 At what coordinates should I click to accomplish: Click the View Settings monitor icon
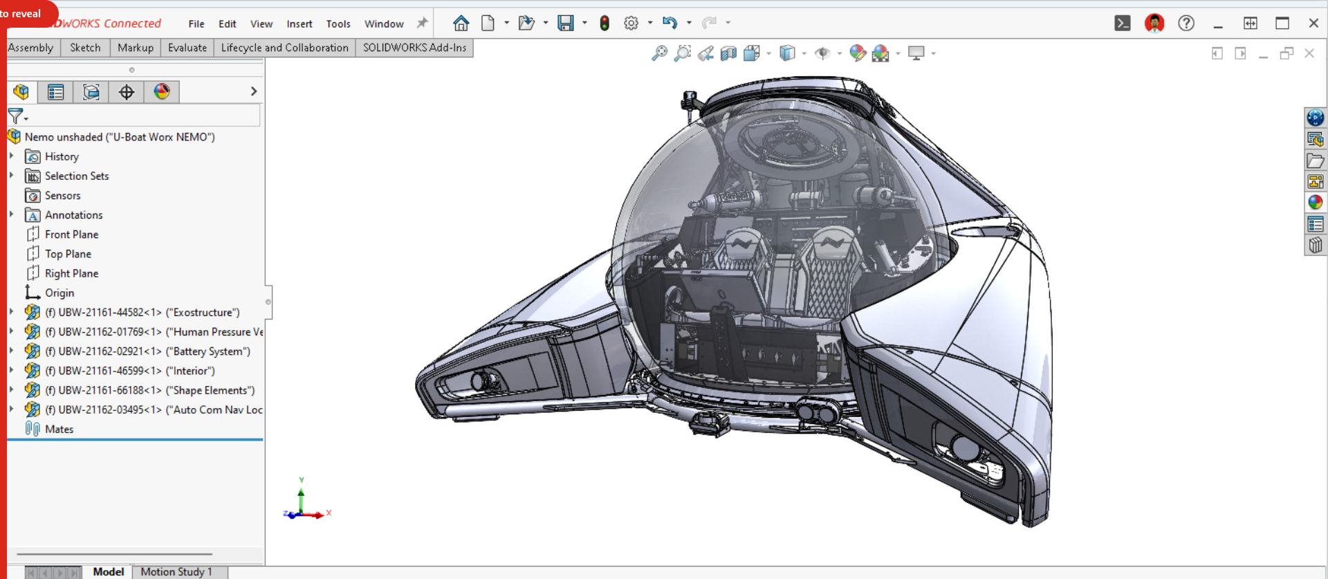916,53
